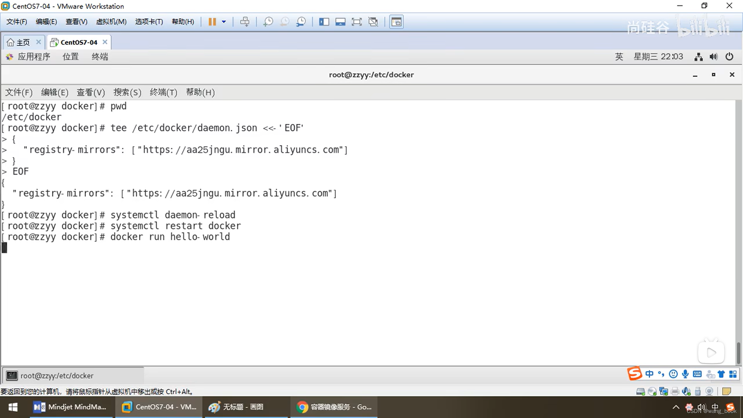Open VMware 文件(F) menu
Image resolution: width=743 pixels, height=418 pixels.
pos(17,22)
